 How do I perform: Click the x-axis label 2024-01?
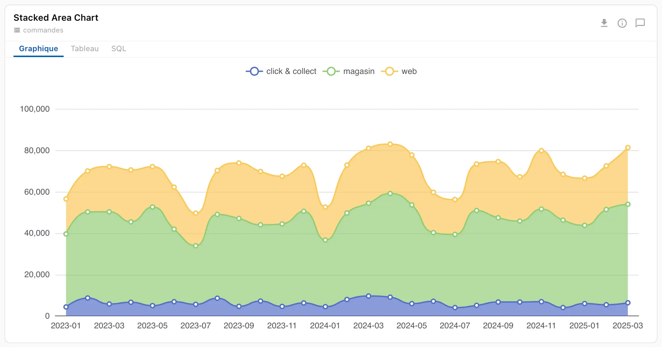pos(325,326)
